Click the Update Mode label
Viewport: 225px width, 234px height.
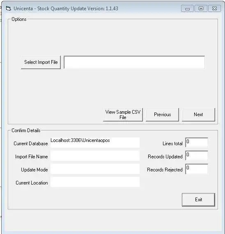pos(34,170)
